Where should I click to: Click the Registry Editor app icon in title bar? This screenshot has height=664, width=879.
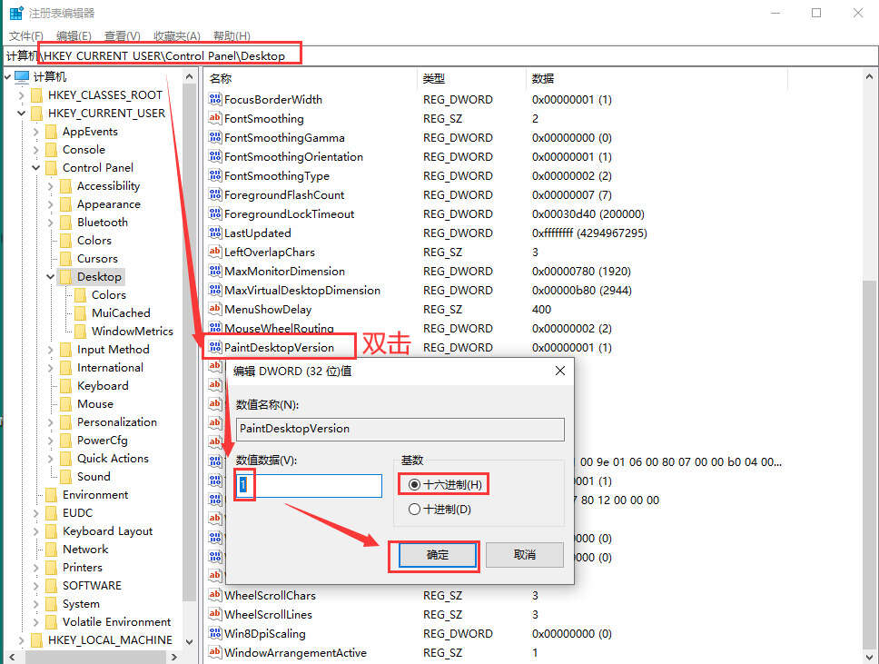point(16,13)
